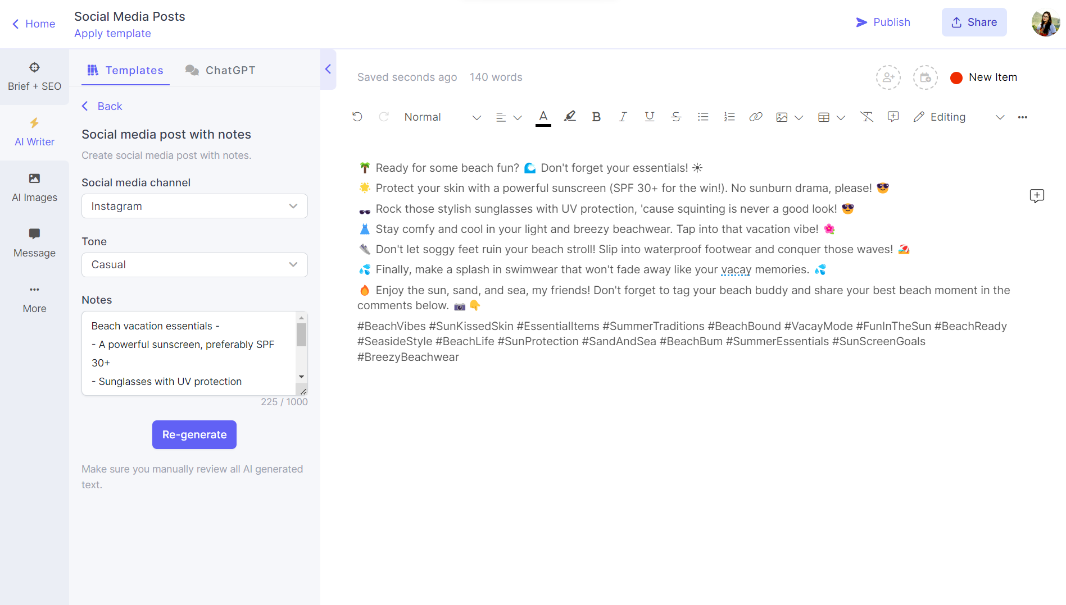Toggle bold formatting
The image size is (1066, 605).
click(596, 117)
